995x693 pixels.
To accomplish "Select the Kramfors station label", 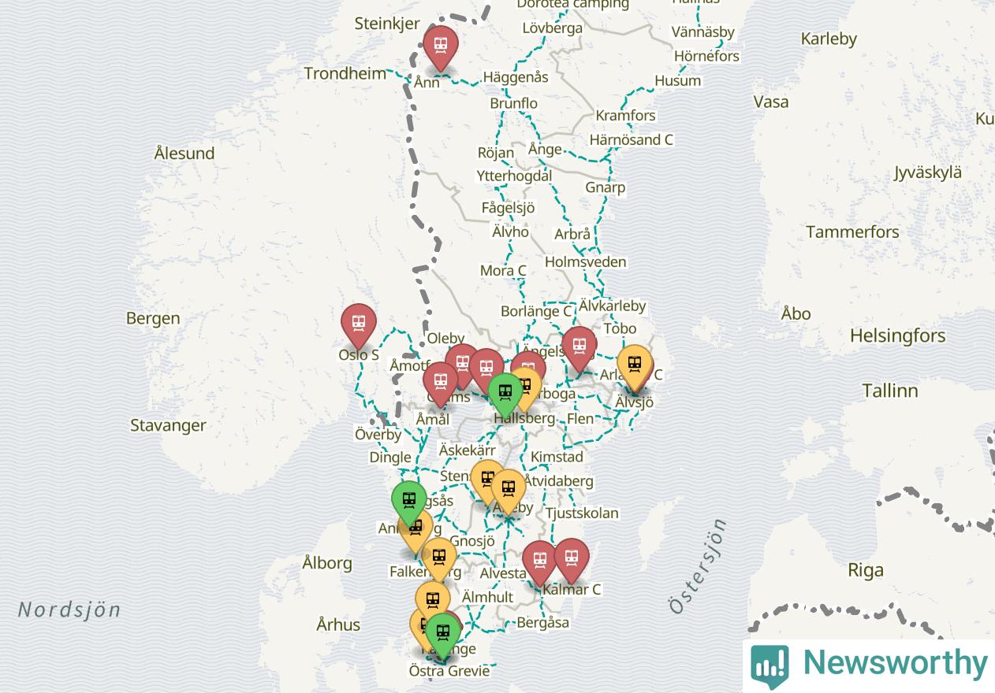I will tap(625, 115).
